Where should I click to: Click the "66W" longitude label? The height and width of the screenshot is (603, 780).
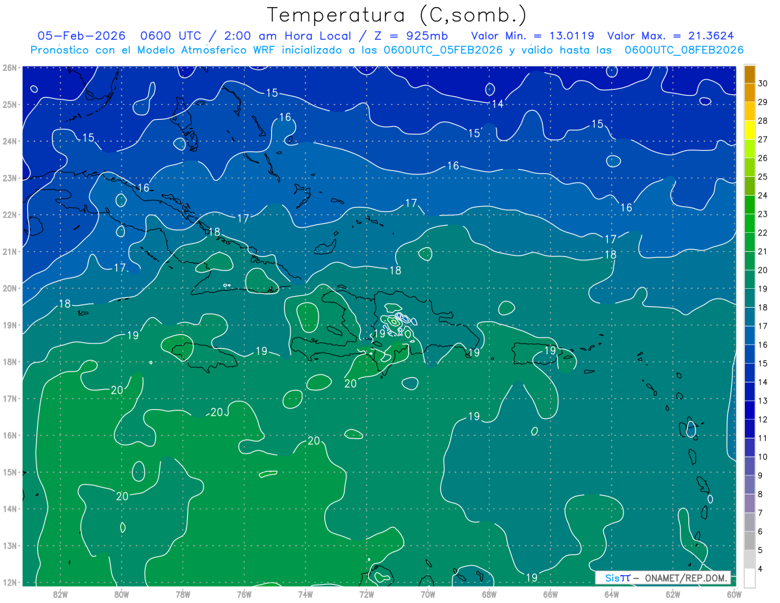(550, 594)
